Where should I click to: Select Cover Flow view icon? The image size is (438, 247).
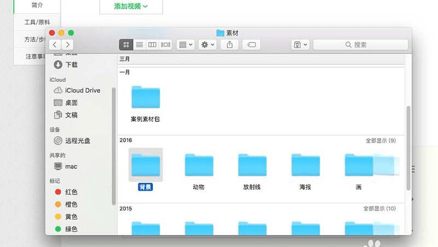pos(165,45)
